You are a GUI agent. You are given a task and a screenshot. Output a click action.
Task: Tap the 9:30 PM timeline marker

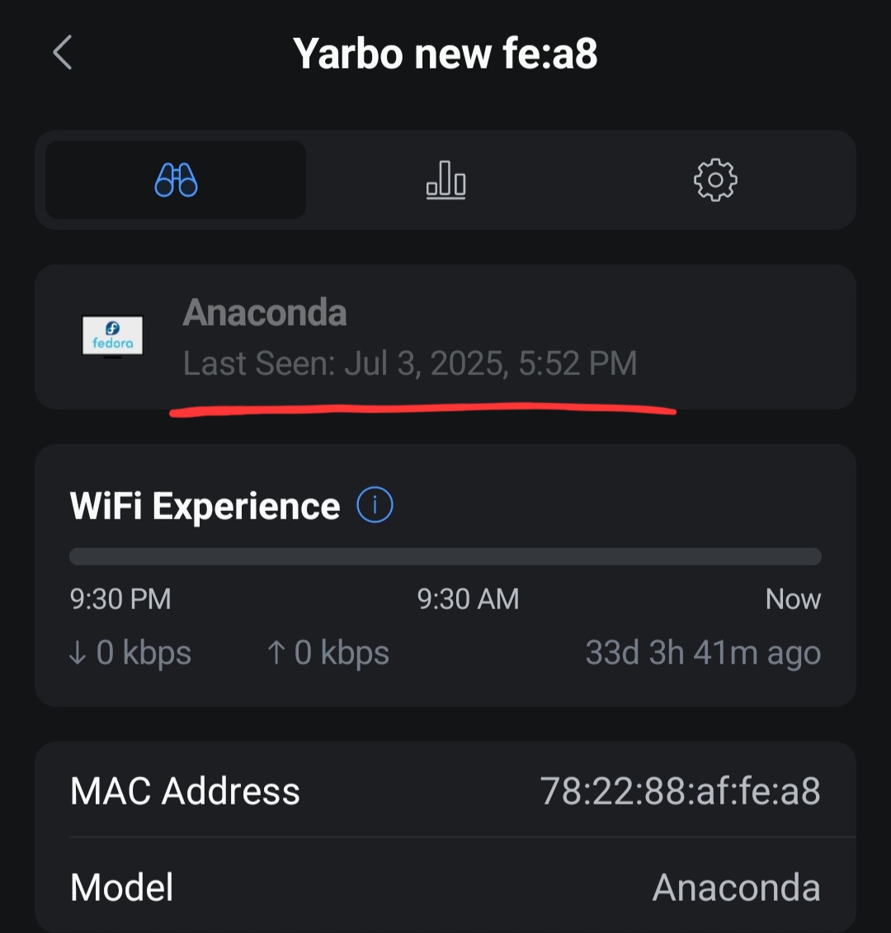coord(120,598)
